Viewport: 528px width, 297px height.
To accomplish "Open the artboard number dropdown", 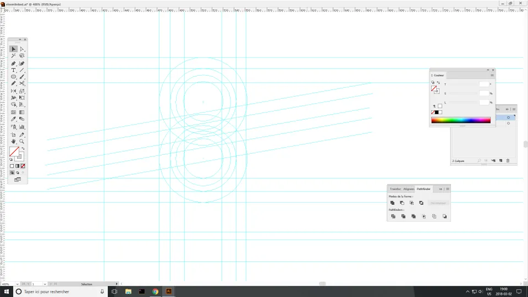I will [x=45, y=284].
